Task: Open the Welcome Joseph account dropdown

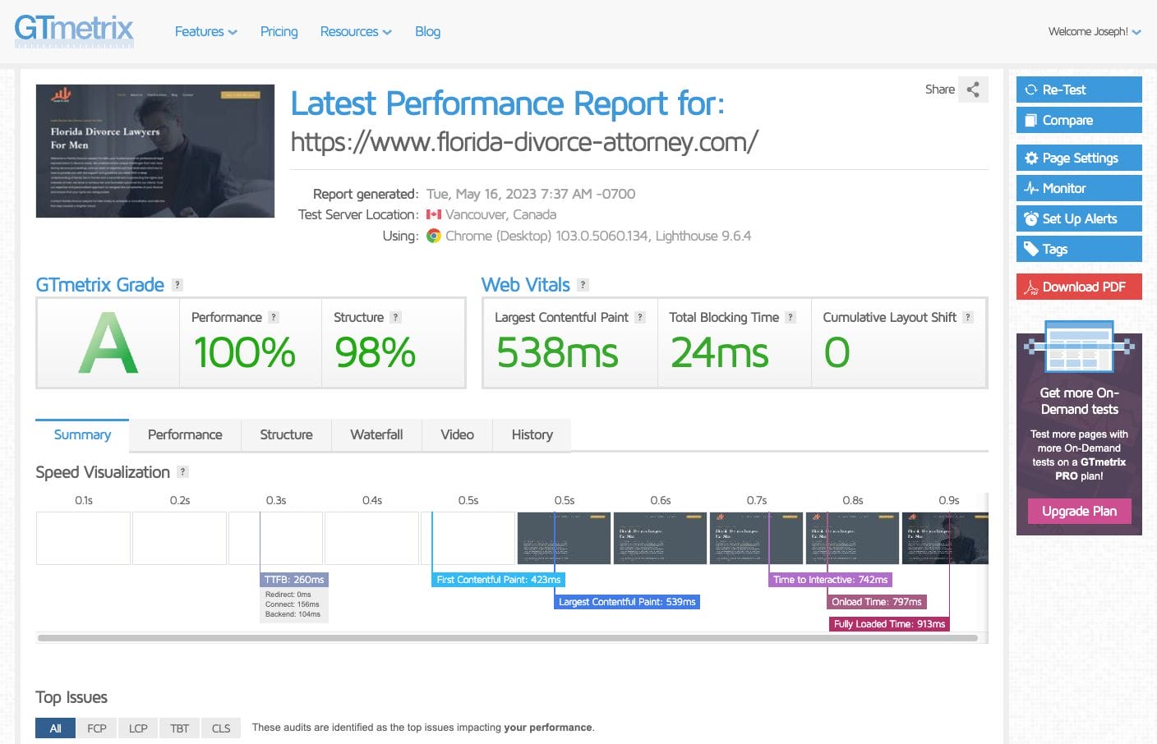Action: [x=1094, y=31]
